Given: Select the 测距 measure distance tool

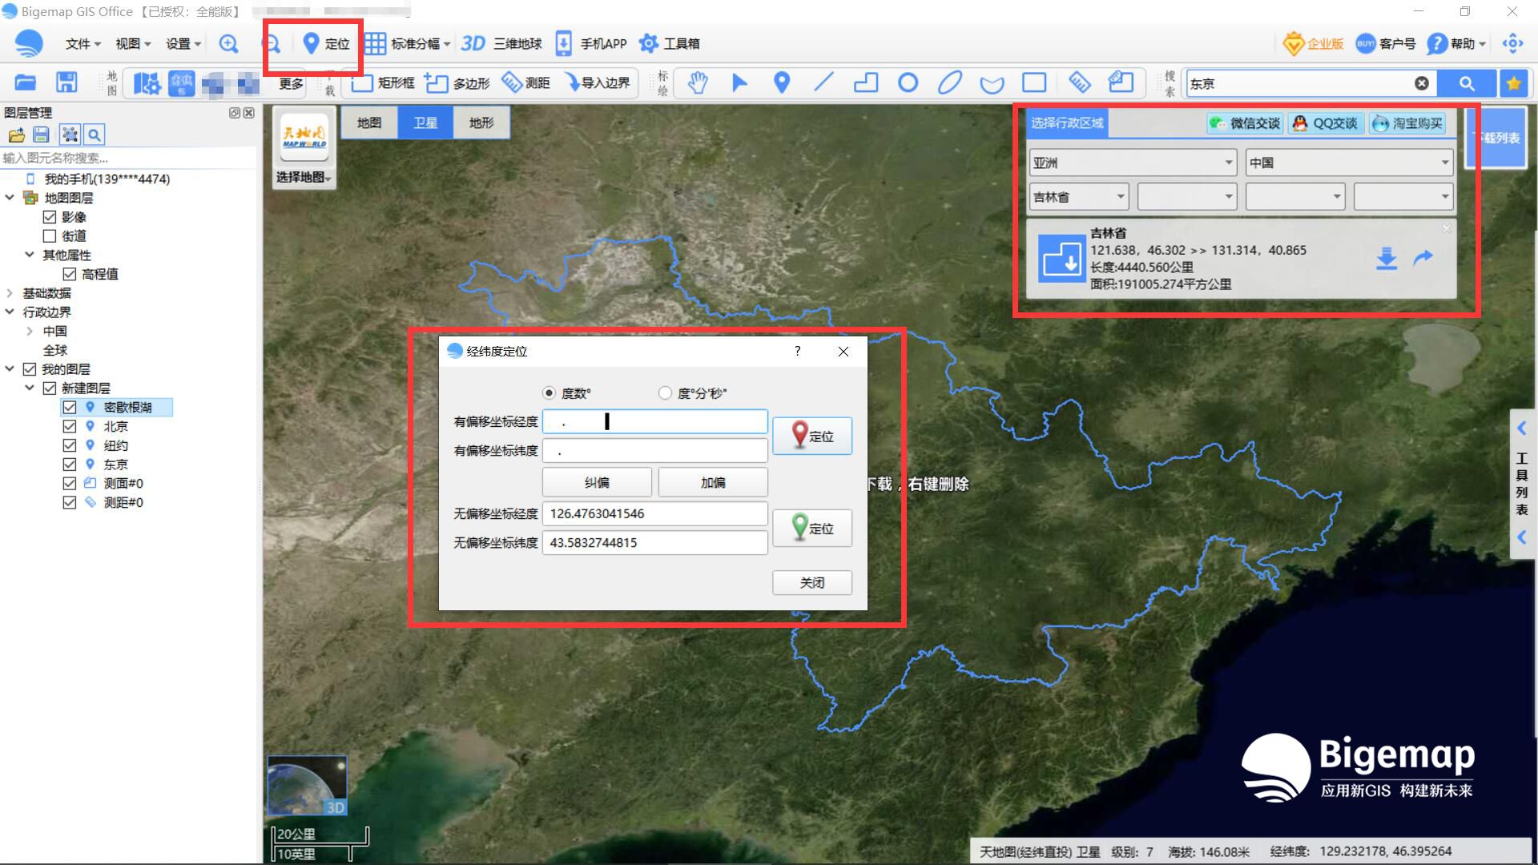Looking at the screenshot, I should click(525, 82).
